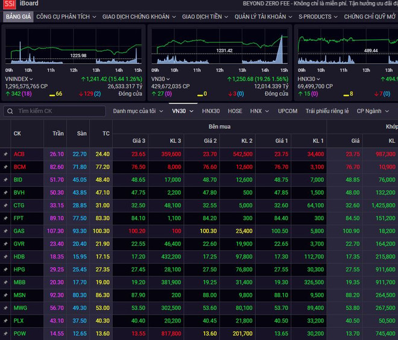Image resolution: width=398 pixels, height=340 pixels.
Task: Toggle the pin for the HPG row
Action: [x=5, y=269]
